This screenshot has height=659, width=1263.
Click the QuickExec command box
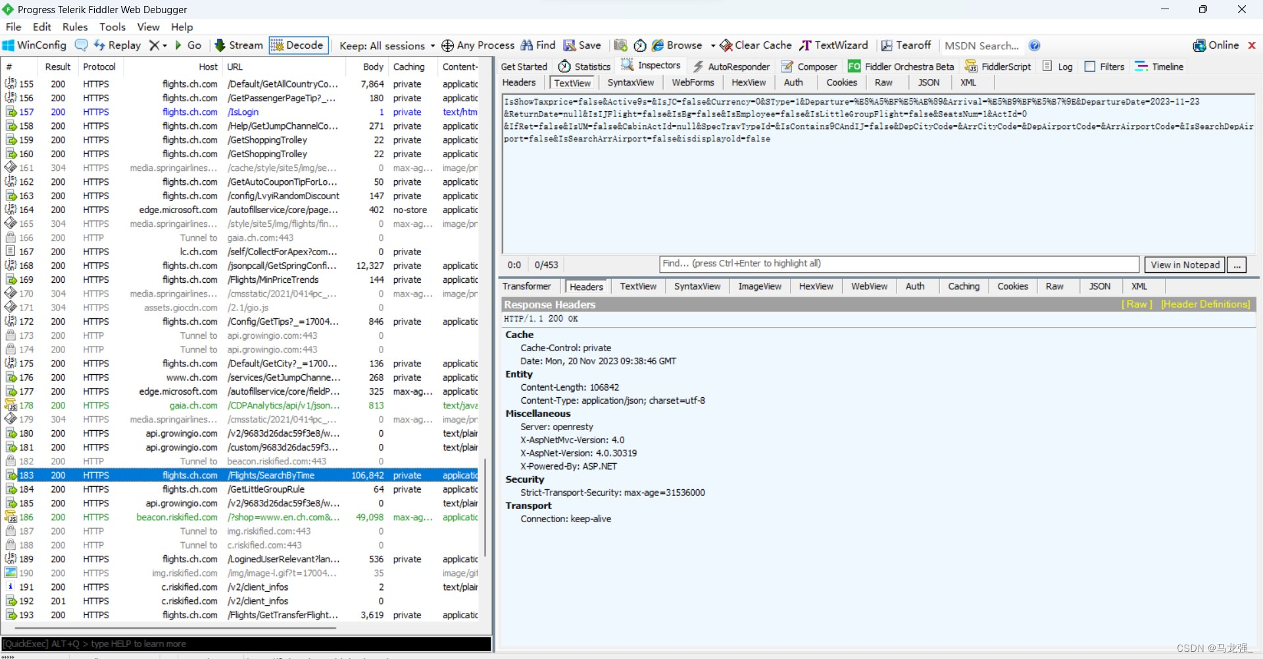(246, 645)
